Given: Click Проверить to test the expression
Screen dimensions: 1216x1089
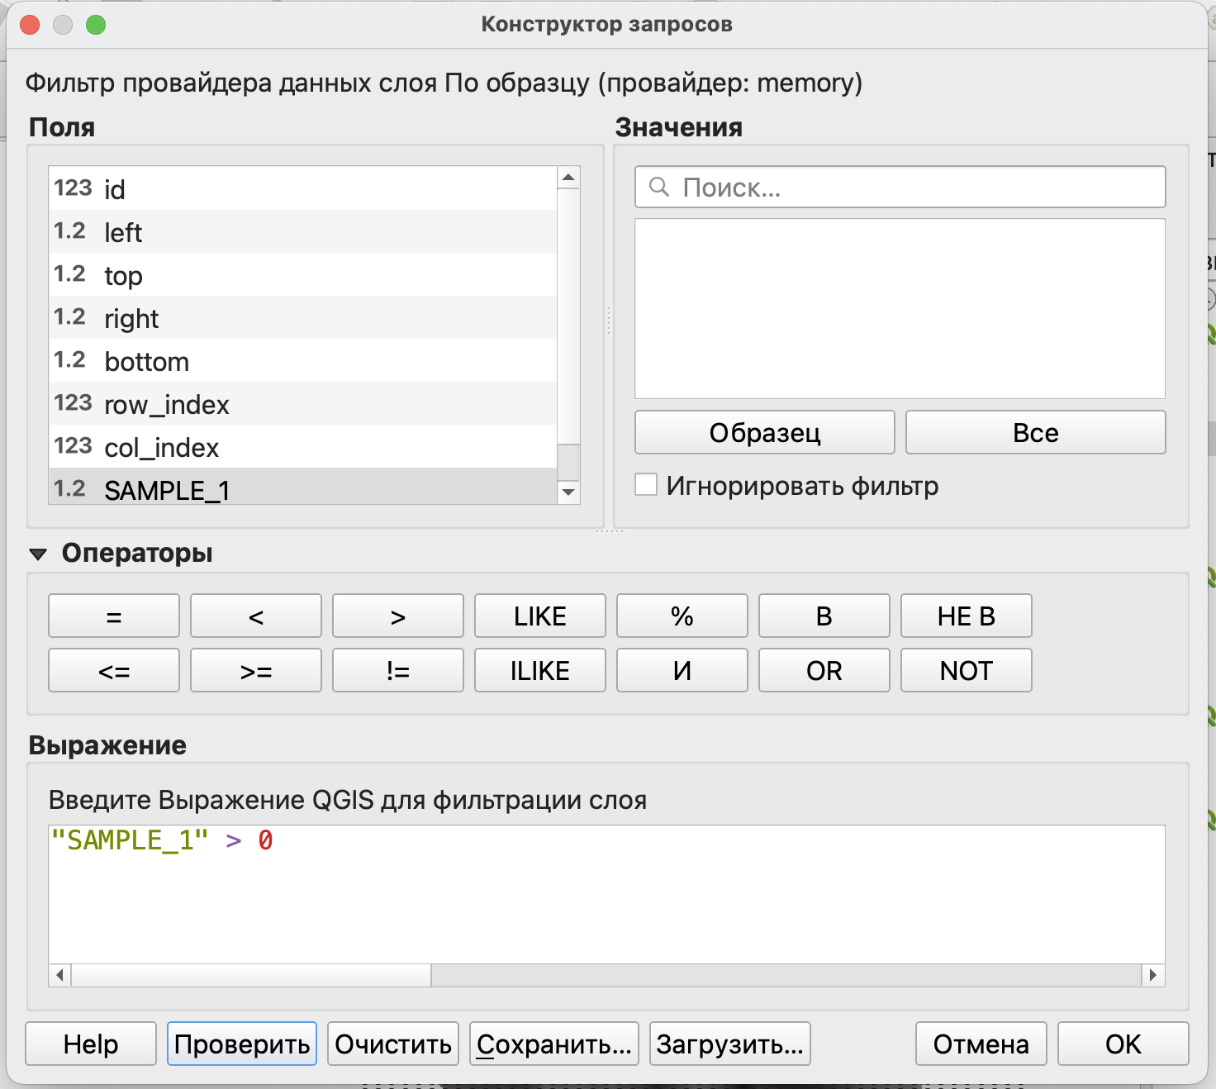Looking at the screenshot, I should [242, 1044].
